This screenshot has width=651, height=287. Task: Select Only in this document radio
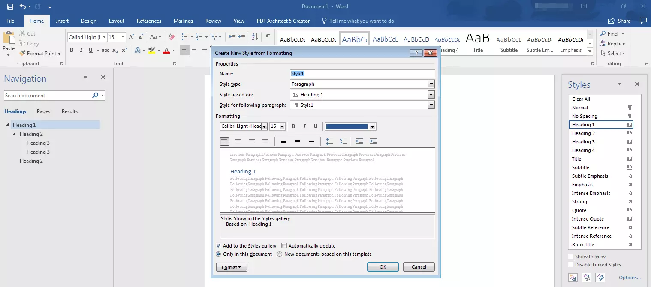coord(218,254)
